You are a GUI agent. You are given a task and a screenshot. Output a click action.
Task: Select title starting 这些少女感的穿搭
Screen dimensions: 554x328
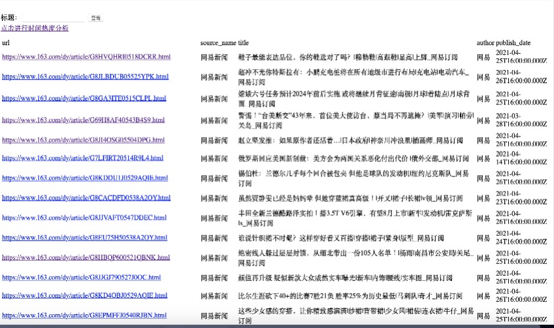[x=356, y=316]
